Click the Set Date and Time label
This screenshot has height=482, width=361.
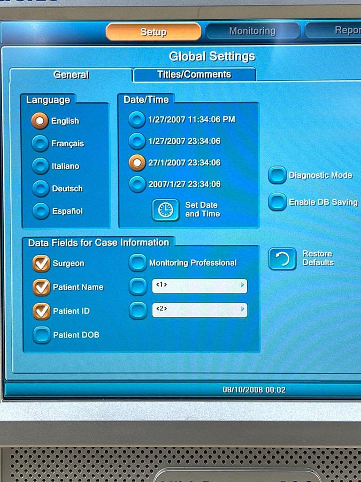pyautogui.click(x=202, y=209)
